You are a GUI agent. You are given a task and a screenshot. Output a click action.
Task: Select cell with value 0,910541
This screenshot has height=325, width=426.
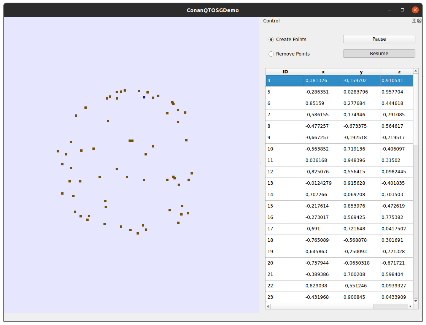tap(397, 81)
